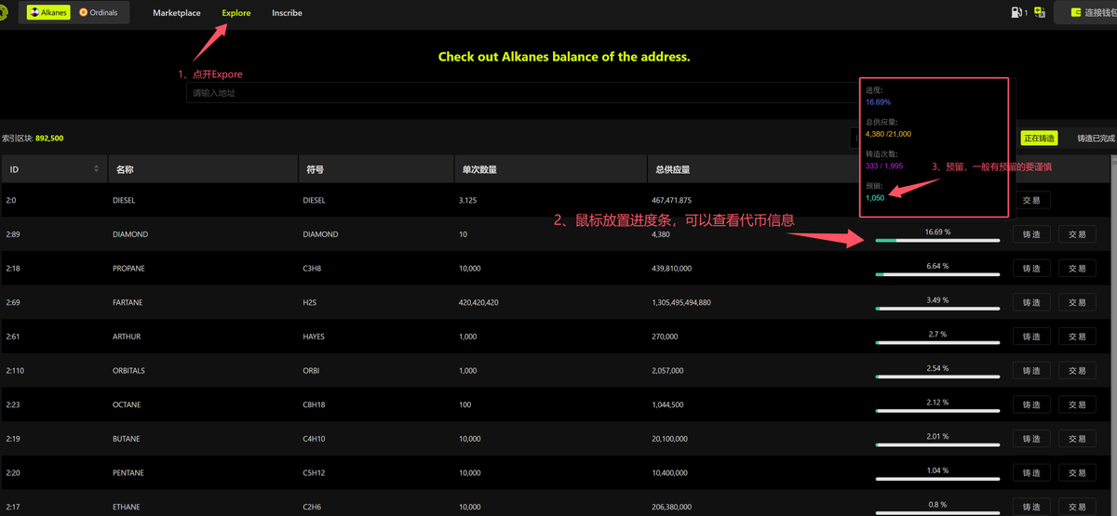The image size is (1117, 516).
Task: Click the ETHANE name cell
Action: (x=126, y=507)
